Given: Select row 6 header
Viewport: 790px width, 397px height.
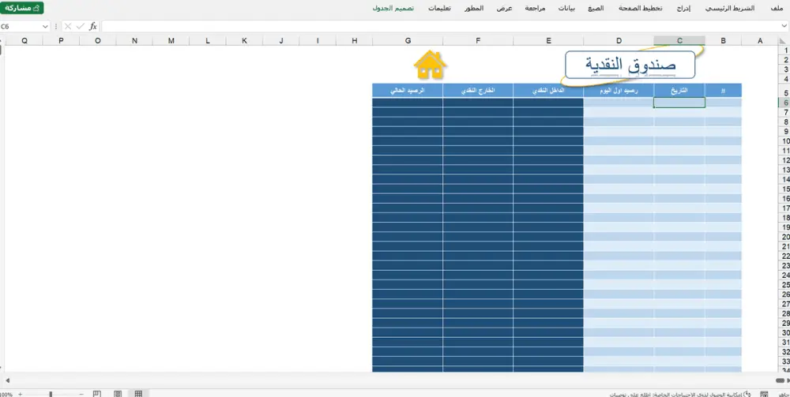Looking at the screenshot, I should (x=785, y=103).
